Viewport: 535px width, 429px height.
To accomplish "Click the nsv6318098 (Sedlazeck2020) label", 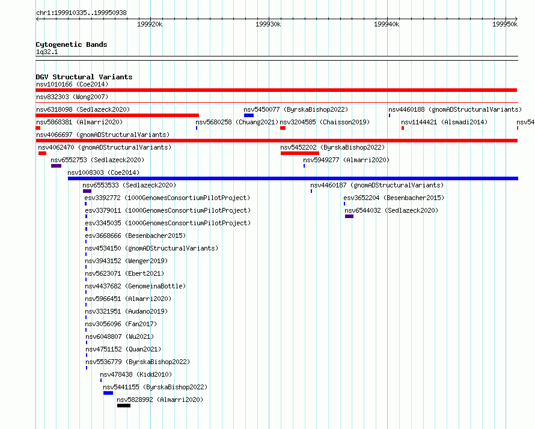I will tap(83, 109).
